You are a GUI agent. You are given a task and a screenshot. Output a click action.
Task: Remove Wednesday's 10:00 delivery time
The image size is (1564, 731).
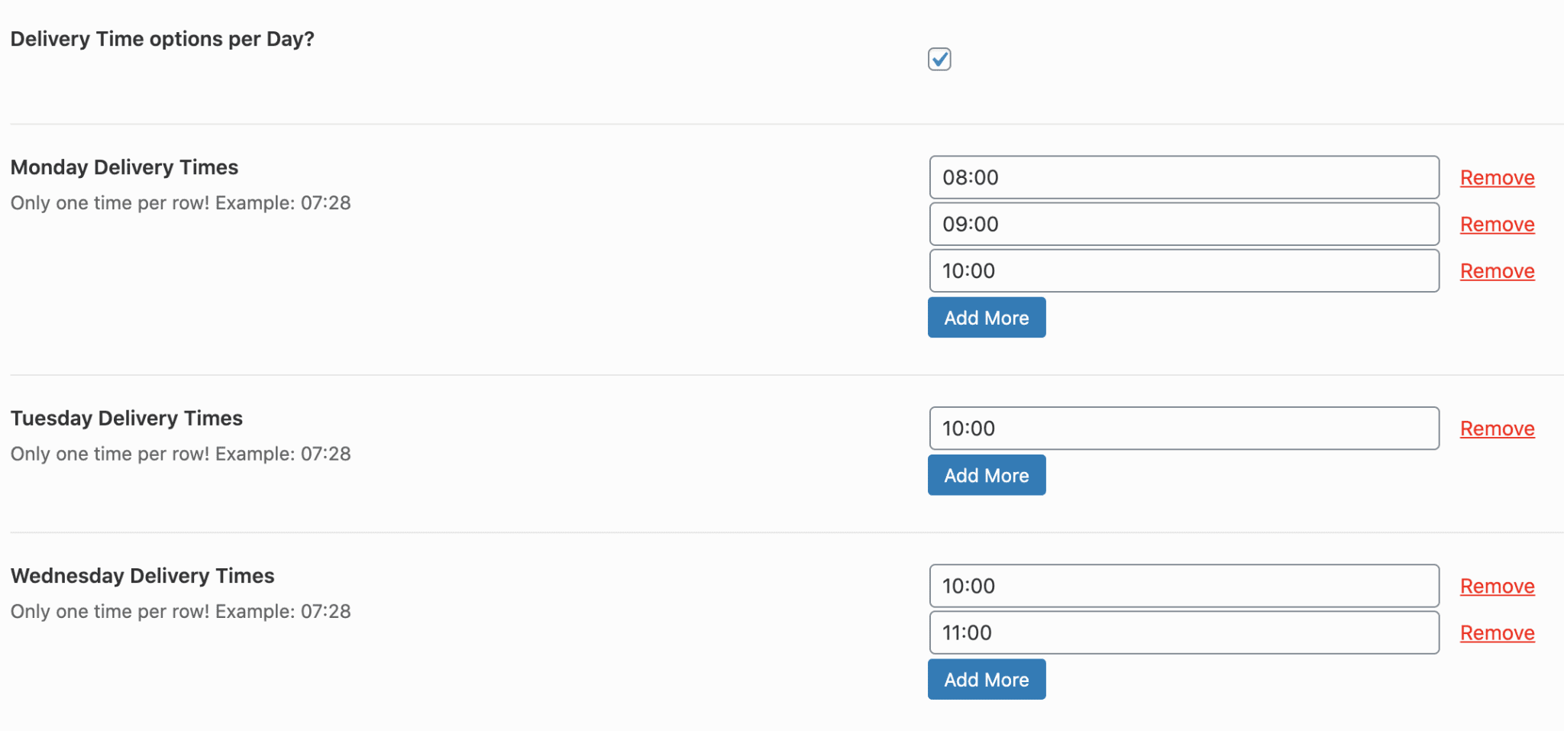tap(1497, 586)
